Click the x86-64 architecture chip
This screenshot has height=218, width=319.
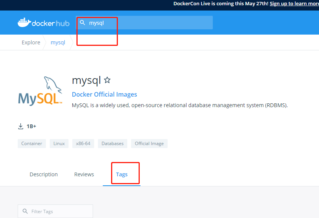pyautogui.click(x=83, y=144)
